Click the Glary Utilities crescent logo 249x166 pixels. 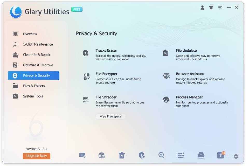16,12
